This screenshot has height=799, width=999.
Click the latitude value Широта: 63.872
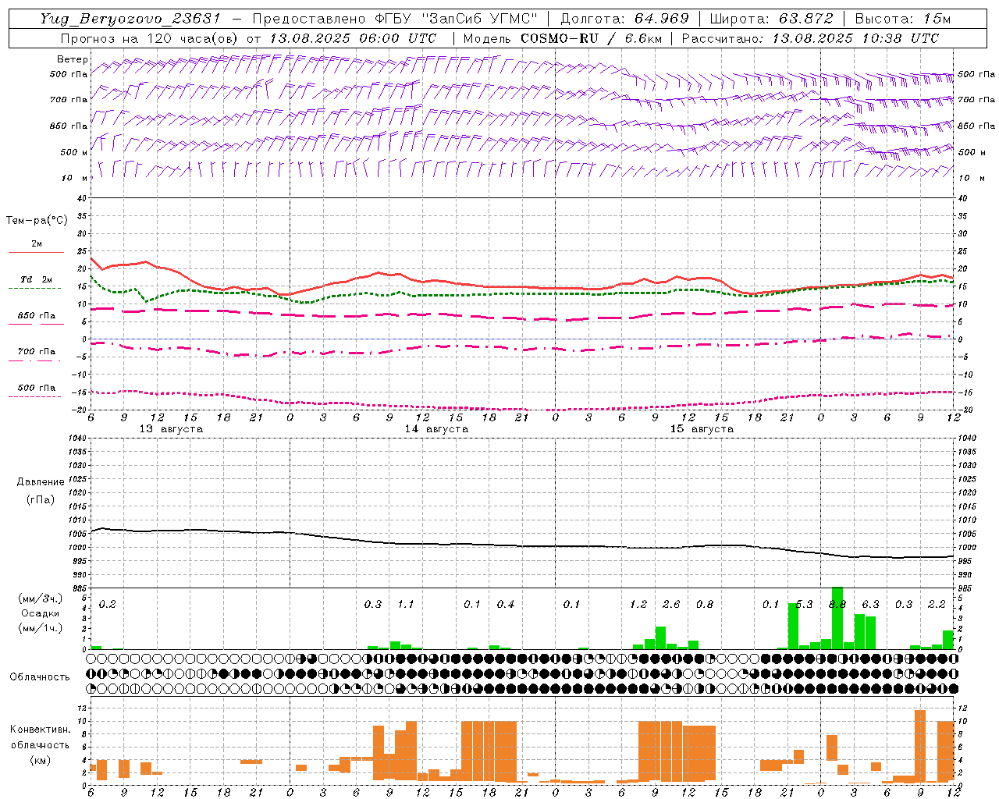click(x=772, y=19)
